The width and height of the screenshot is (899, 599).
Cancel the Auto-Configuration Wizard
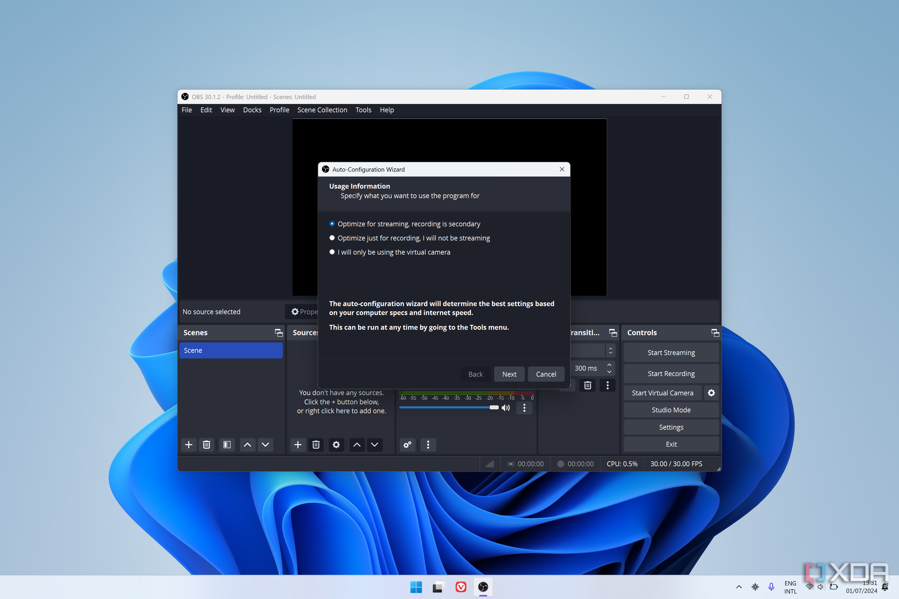pos(546,374)
